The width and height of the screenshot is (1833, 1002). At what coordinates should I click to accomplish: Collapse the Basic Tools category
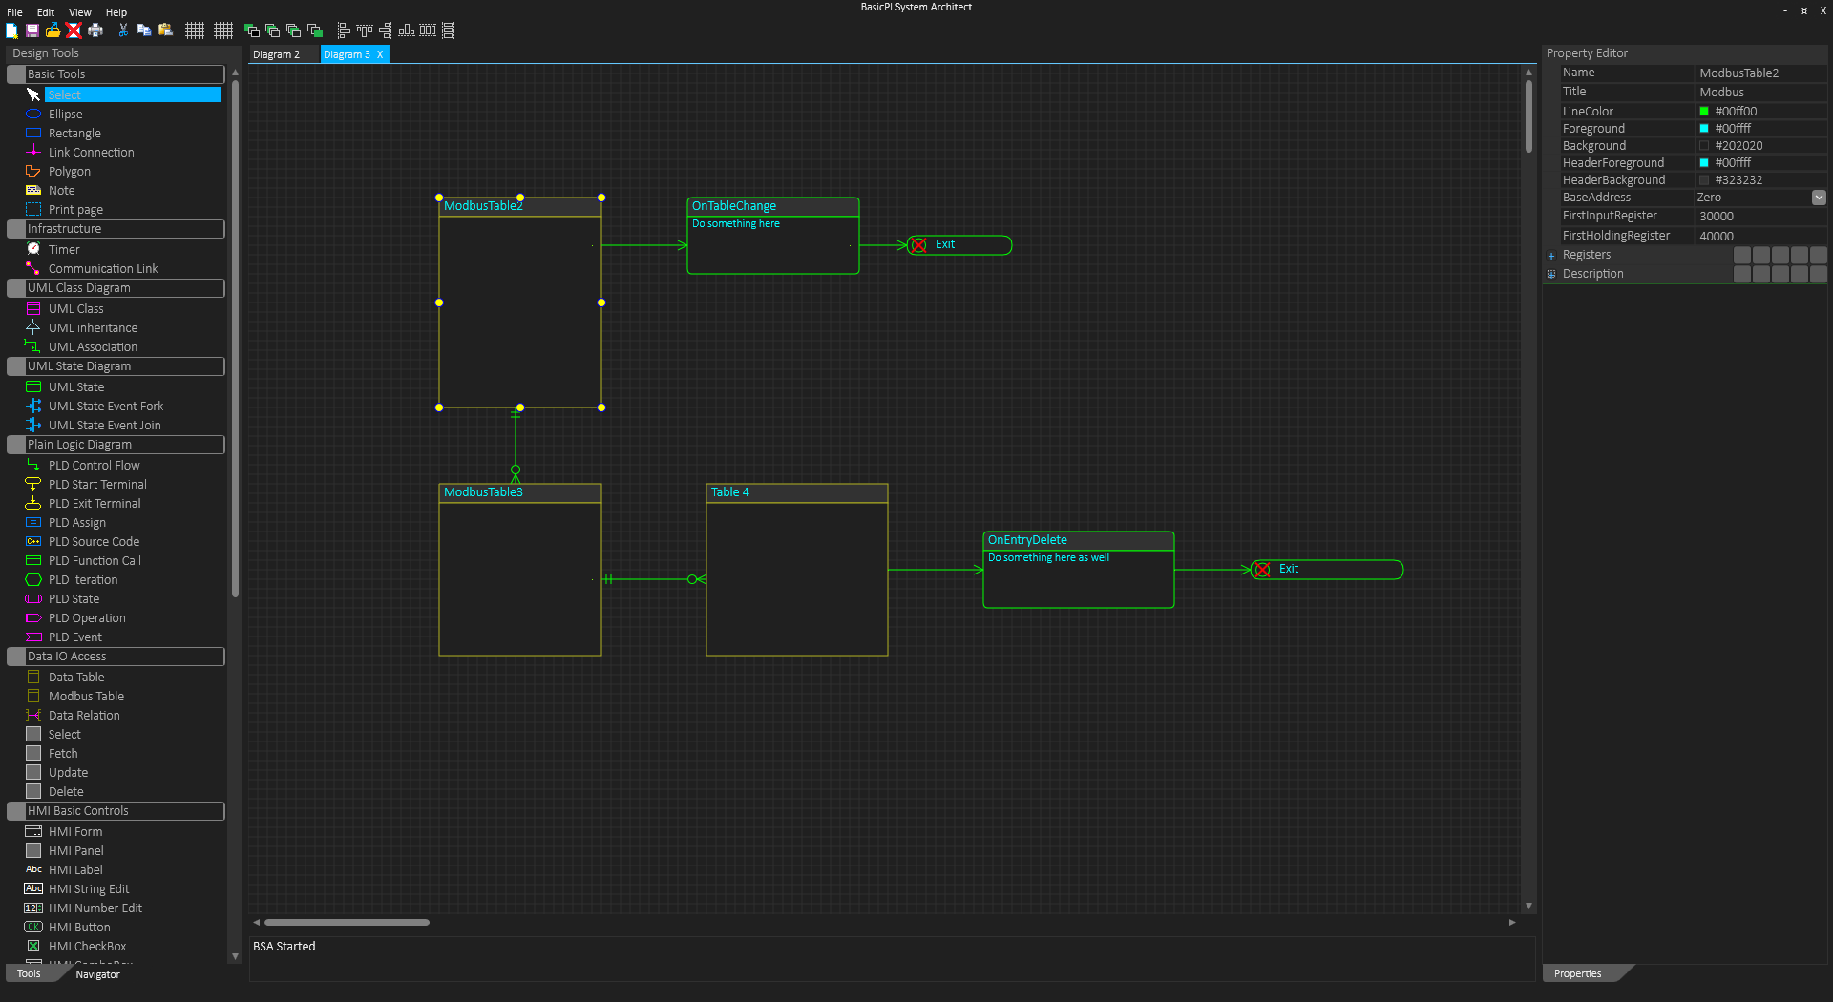pos(15,74)
